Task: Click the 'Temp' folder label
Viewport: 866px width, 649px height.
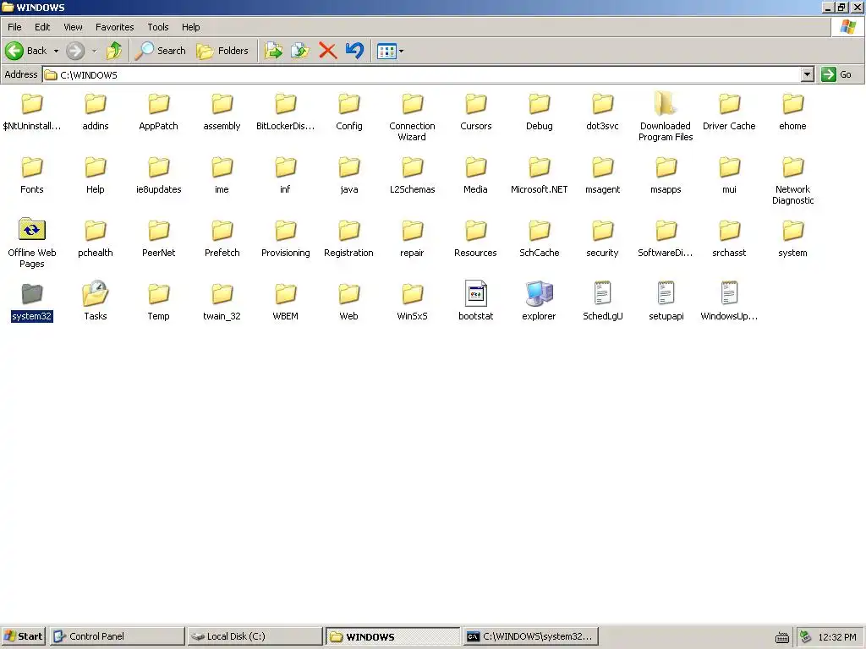Action: click(158, 316)
